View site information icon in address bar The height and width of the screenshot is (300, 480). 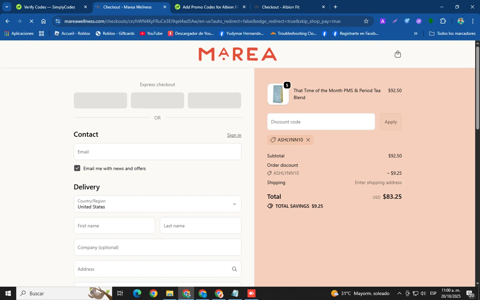pos(58,21)
